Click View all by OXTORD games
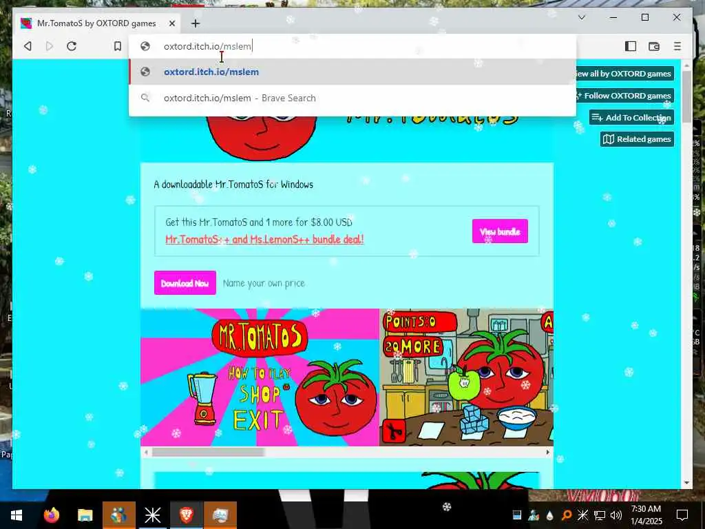The image size is (705, 529). pyautogui.click(x=624, y=74)
